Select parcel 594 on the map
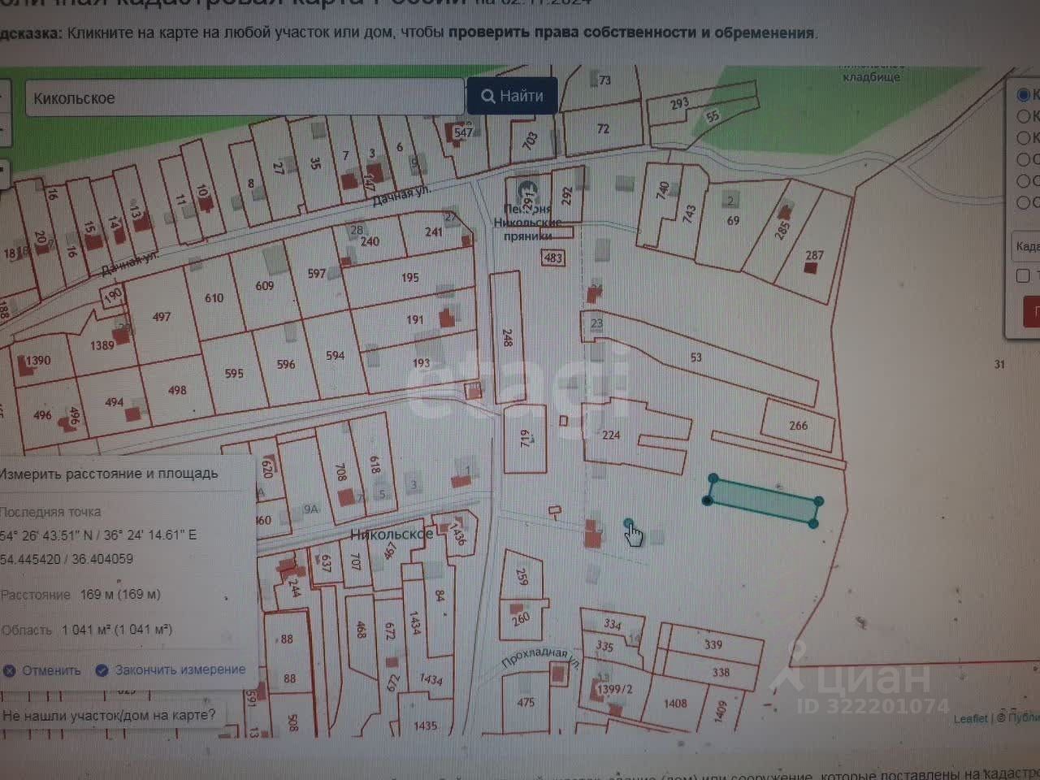Image resolution: width=1040 pixels, height=780 pixels. click(x=335, y=355)
